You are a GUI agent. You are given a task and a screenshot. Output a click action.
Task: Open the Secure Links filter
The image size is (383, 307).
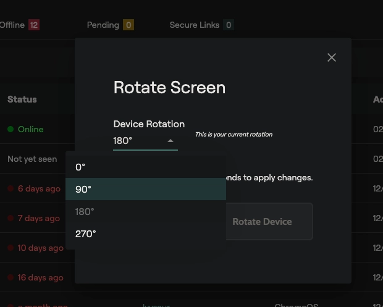coord(195,25)
